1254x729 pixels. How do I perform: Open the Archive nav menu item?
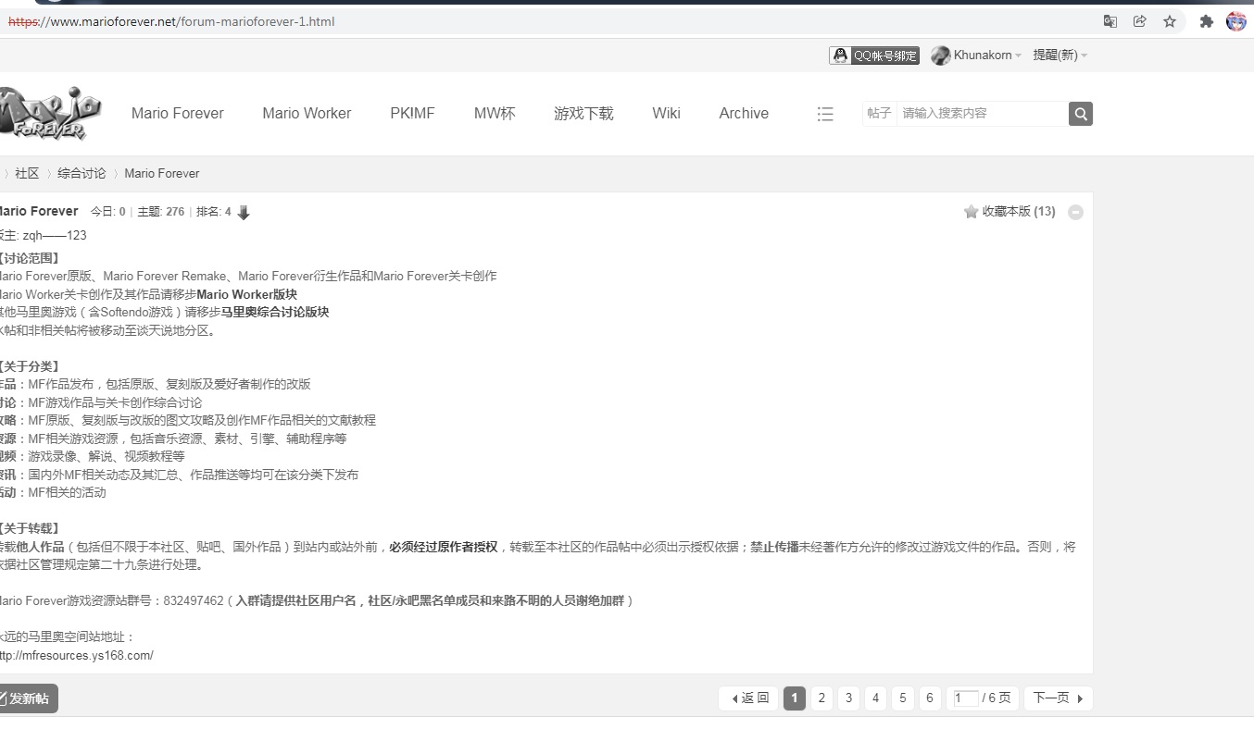744,114
